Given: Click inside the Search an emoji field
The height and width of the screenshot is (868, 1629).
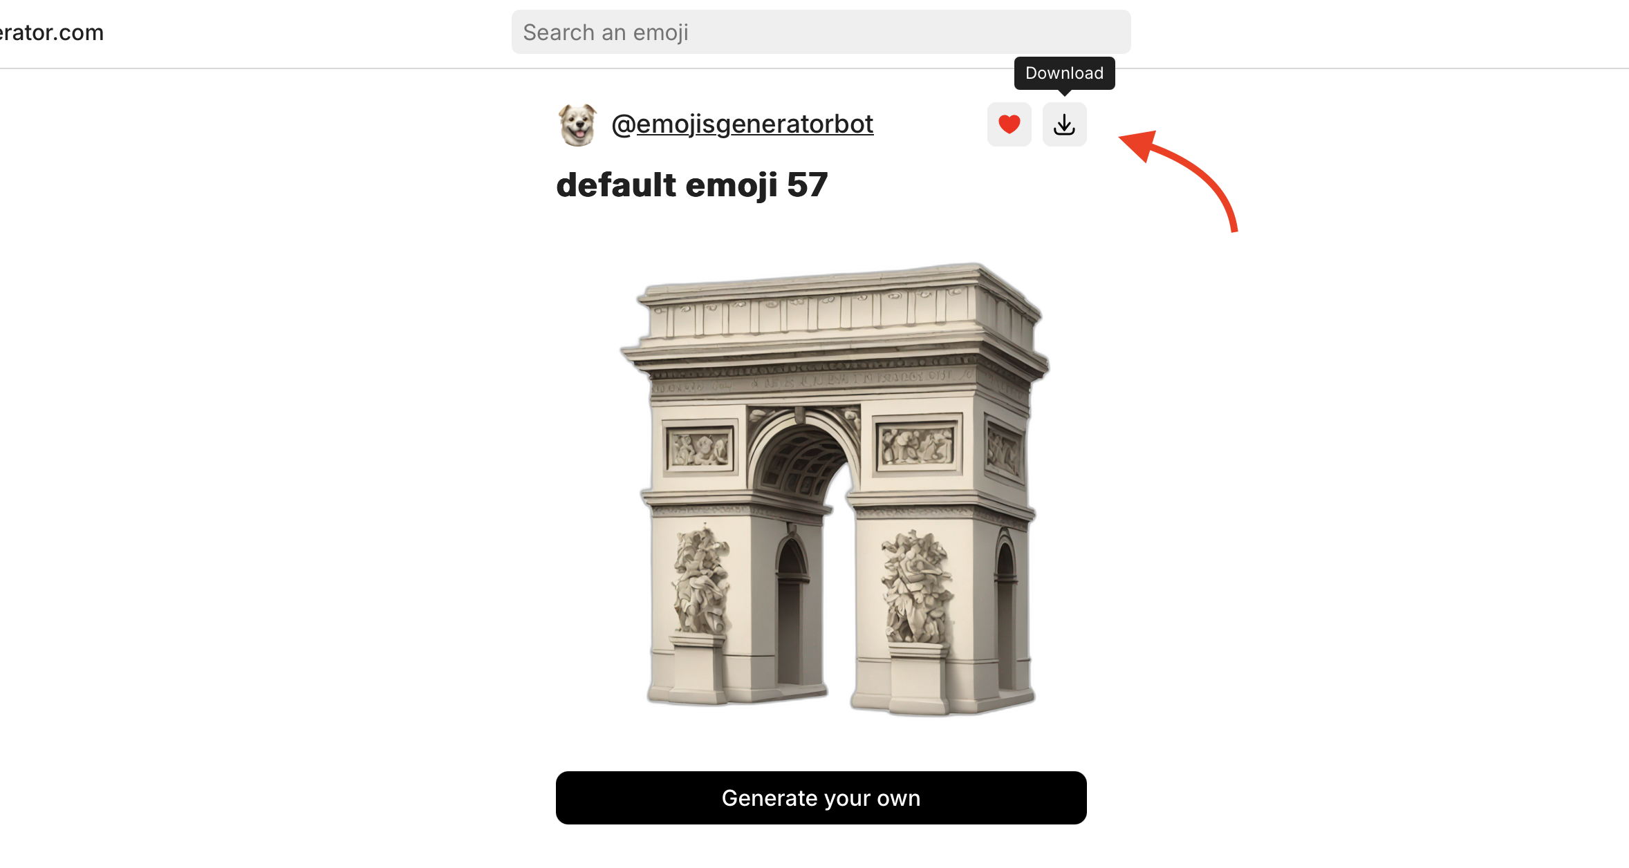Looking at the screenshot, I should (821, 32).
